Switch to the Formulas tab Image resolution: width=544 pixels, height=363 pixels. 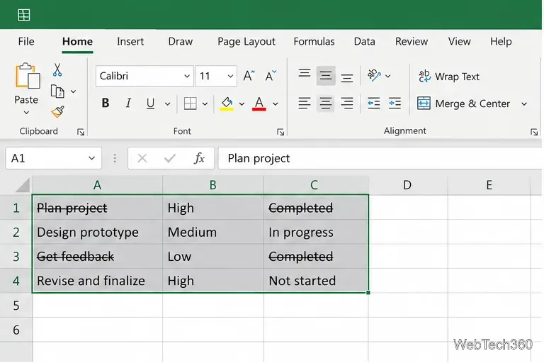click(314, 41)
